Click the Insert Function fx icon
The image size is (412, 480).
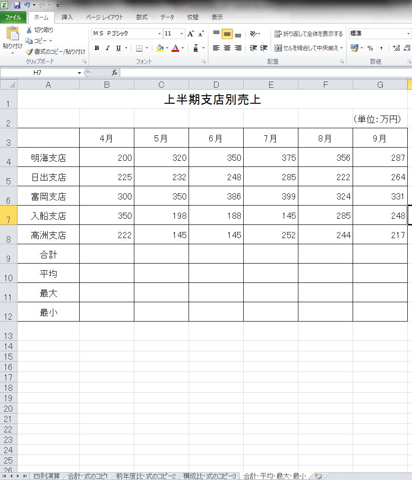click(114, 73)
